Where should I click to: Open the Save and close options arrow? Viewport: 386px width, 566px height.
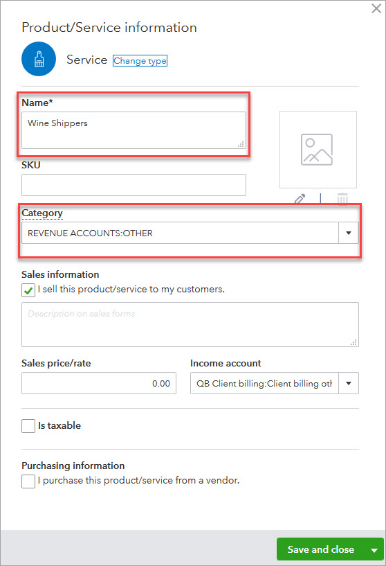coord(374,550)
